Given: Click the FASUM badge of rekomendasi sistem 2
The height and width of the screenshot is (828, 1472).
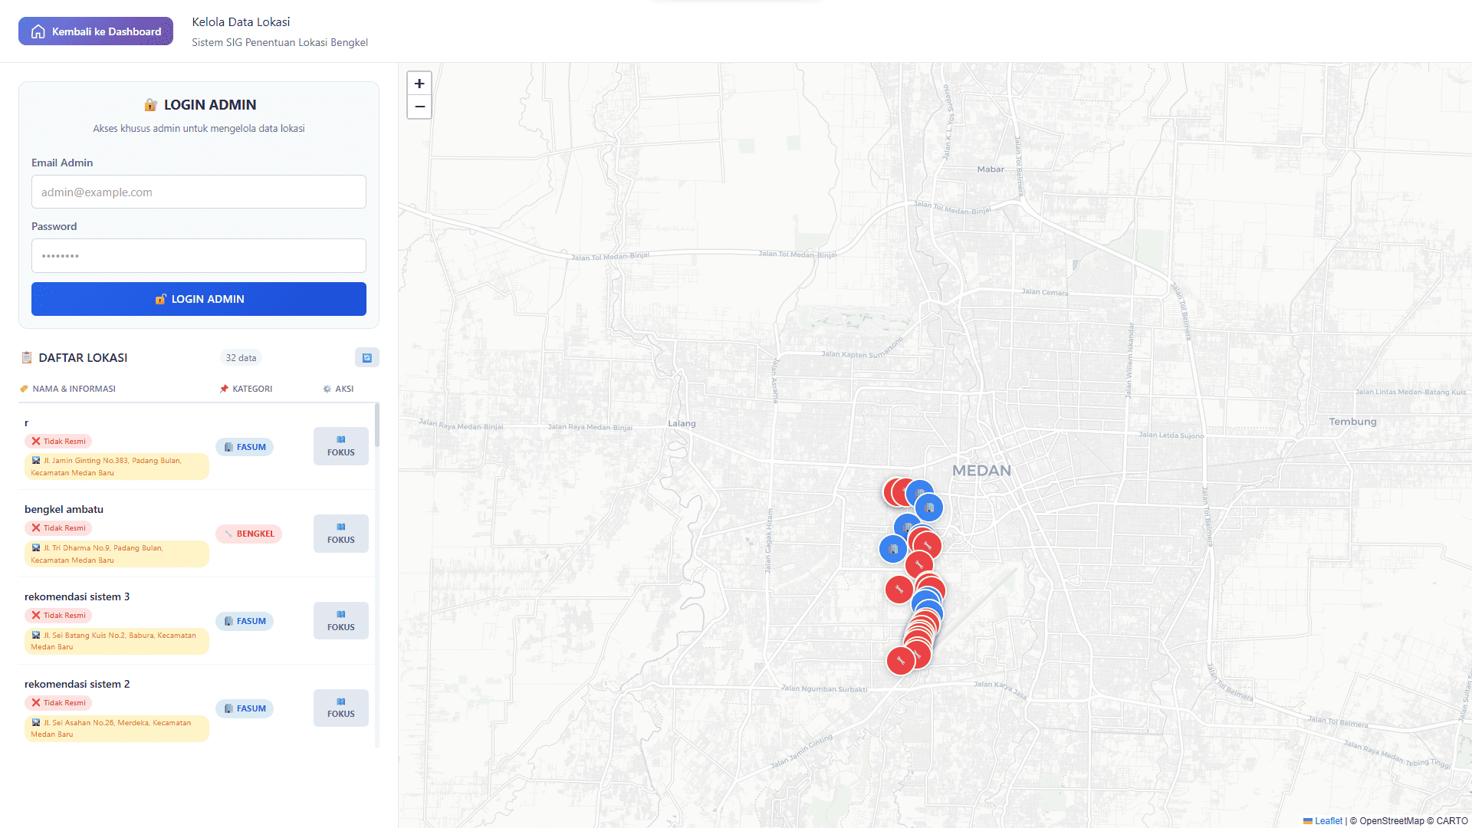Looking at the screenshot, I should tap(245, 708).
